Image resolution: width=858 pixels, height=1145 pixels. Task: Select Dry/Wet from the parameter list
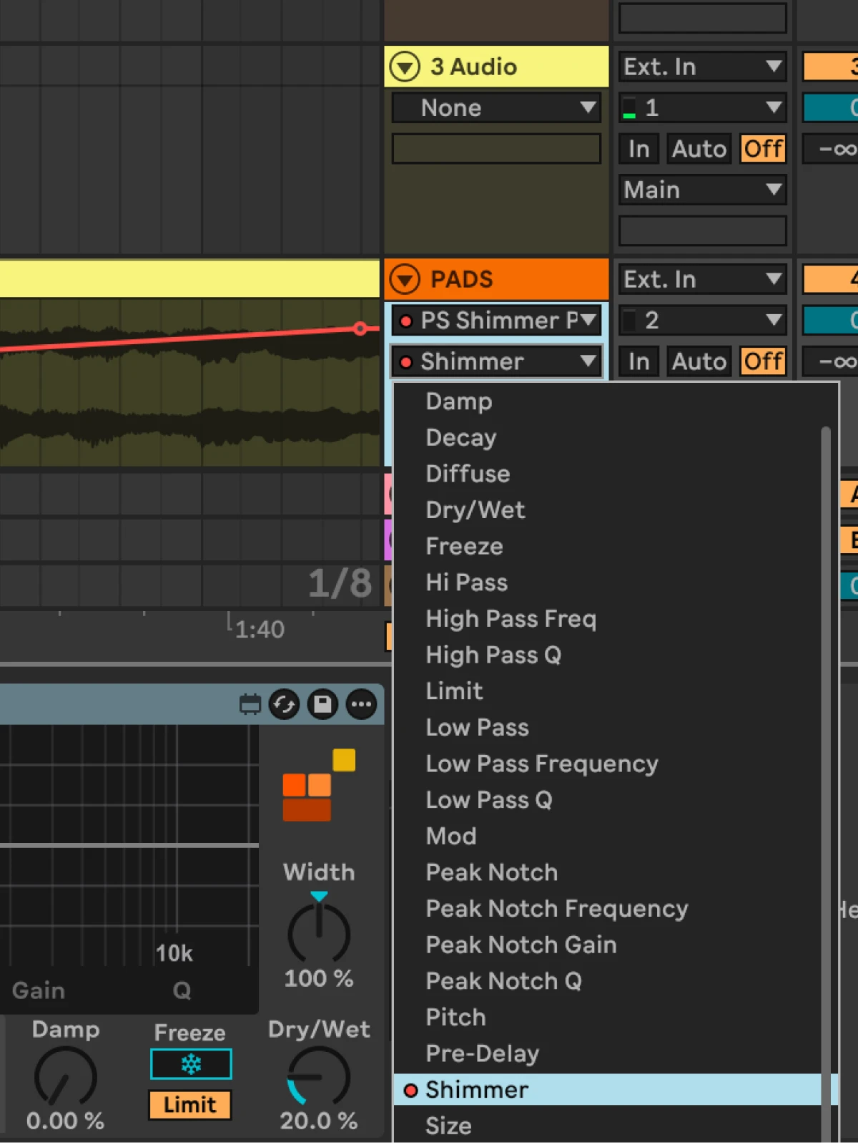(x=475, y=510)
